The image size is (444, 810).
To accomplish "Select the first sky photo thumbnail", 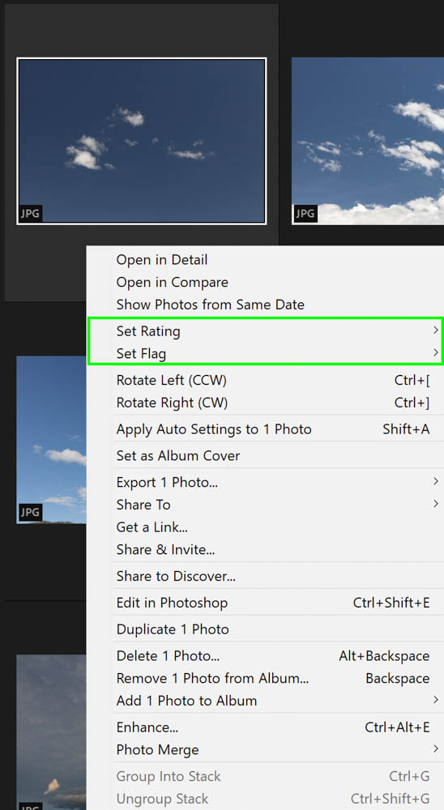I will [x=142, y=141].
